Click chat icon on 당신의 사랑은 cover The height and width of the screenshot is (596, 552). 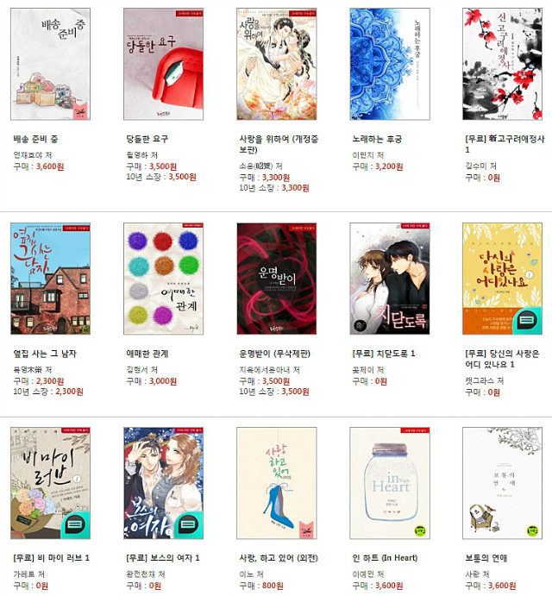pyautogui.click(x=528, y=321)
